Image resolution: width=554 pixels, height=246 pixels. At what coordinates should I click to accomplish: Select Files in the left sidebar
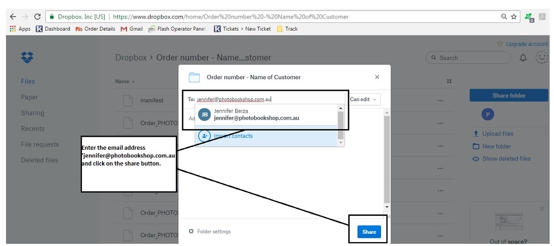(28, 81)
